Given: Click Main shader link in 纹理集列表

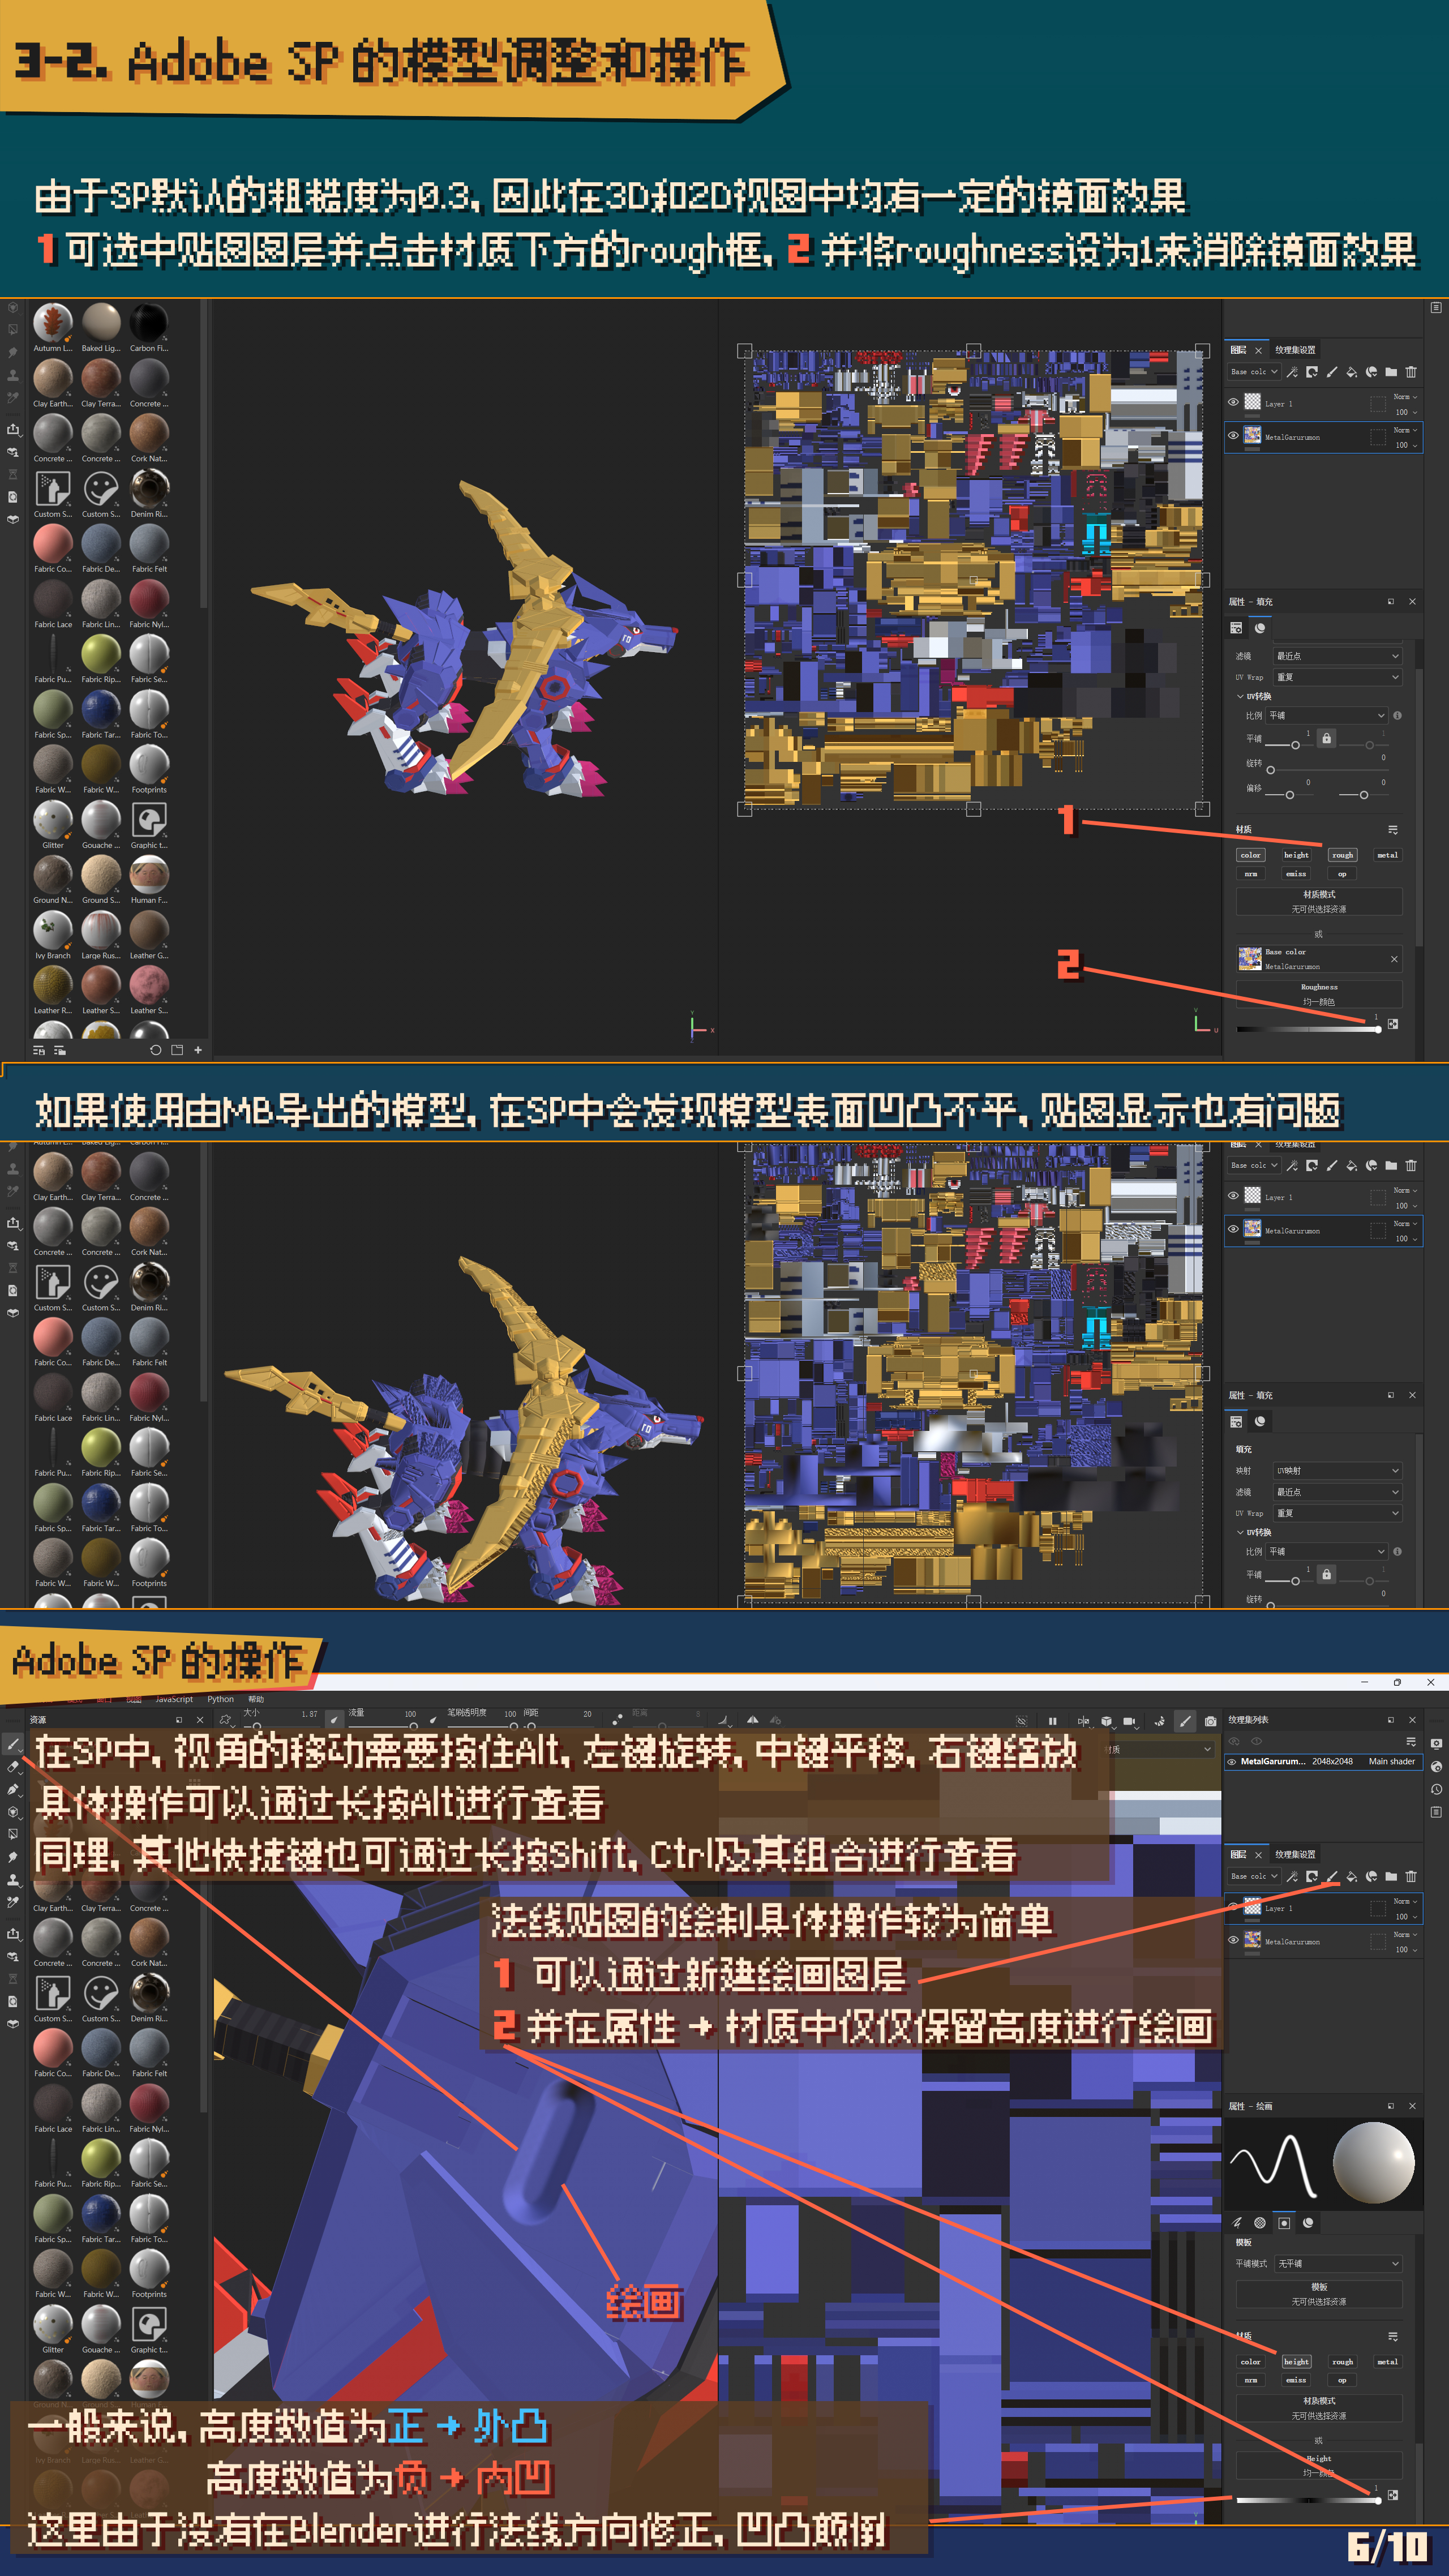Looking at the screenshot, I should pyautogui.click(x=1392, y=1762).
